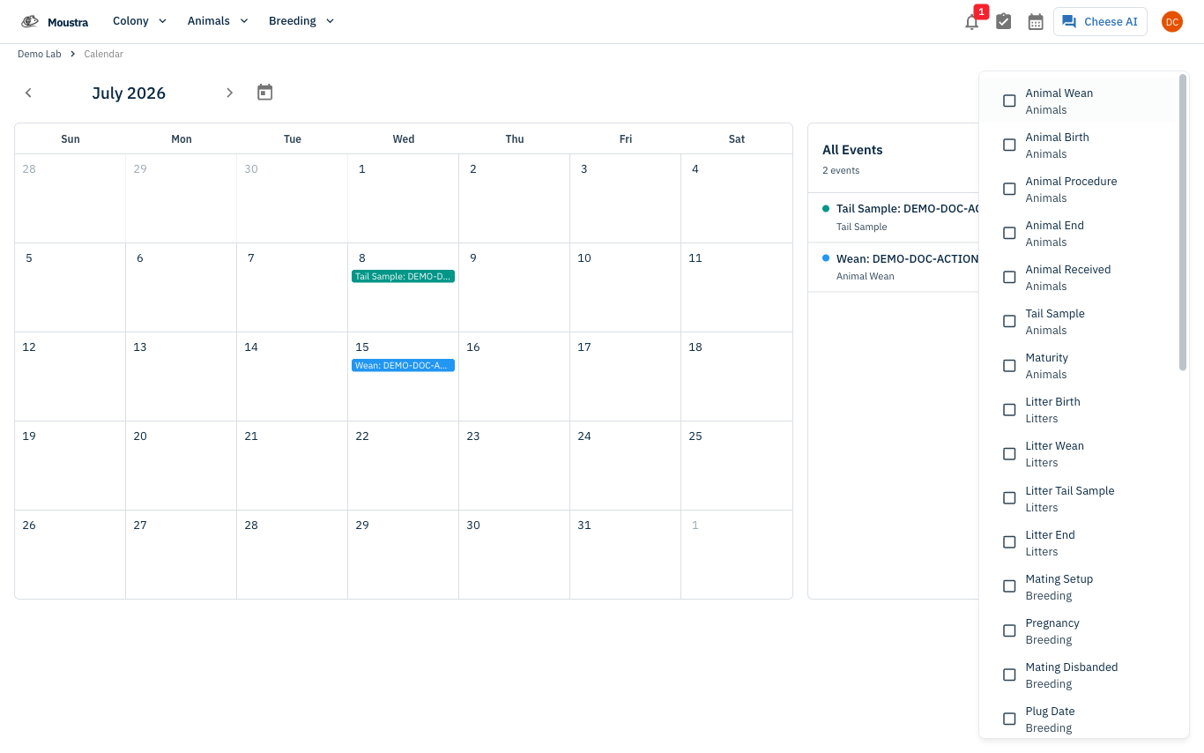Check the Litter Birth checkbox
The width and height of the screenshot is (1204, 753).
[x=1009, y=409]
